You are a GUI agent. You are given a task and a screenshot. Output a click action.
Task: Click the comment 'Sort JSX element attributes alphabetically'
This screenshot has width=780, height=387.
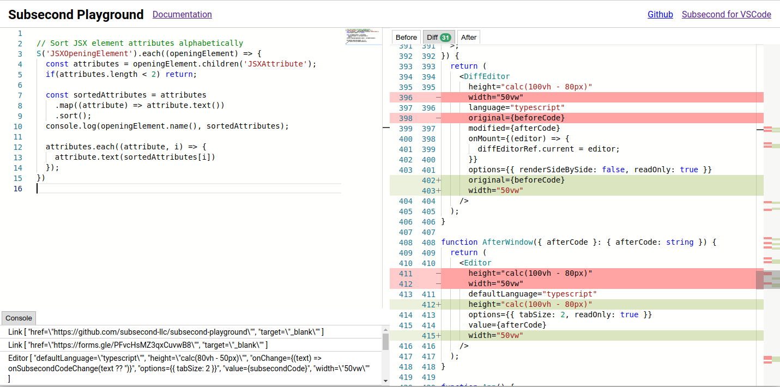140,43
